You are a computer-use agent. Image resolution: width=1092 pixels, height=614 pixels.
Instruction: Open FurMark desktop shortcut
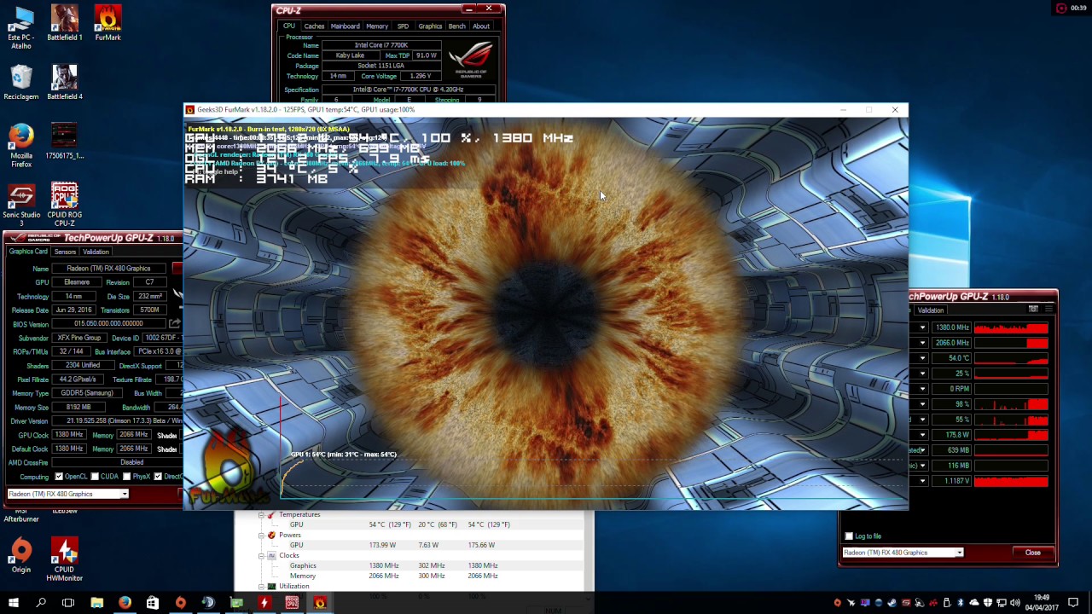pyautogui.click(x=107, y=23)
